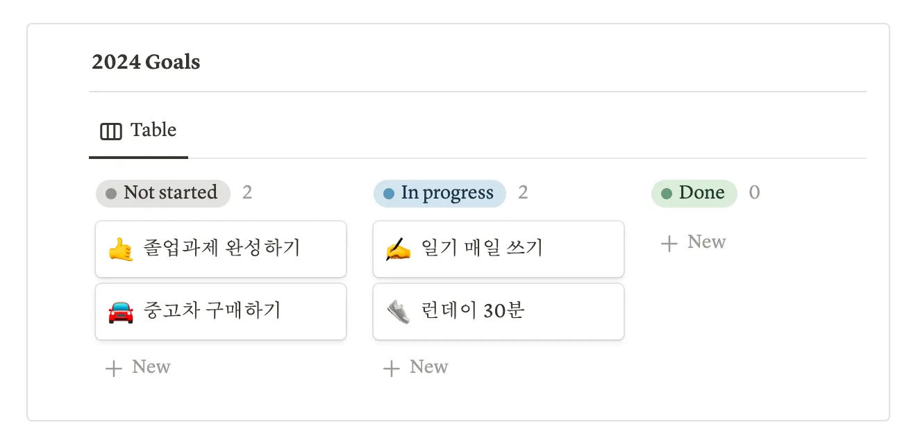Click the board view icon beside Table
918x436 pixels.
[111, 131]
